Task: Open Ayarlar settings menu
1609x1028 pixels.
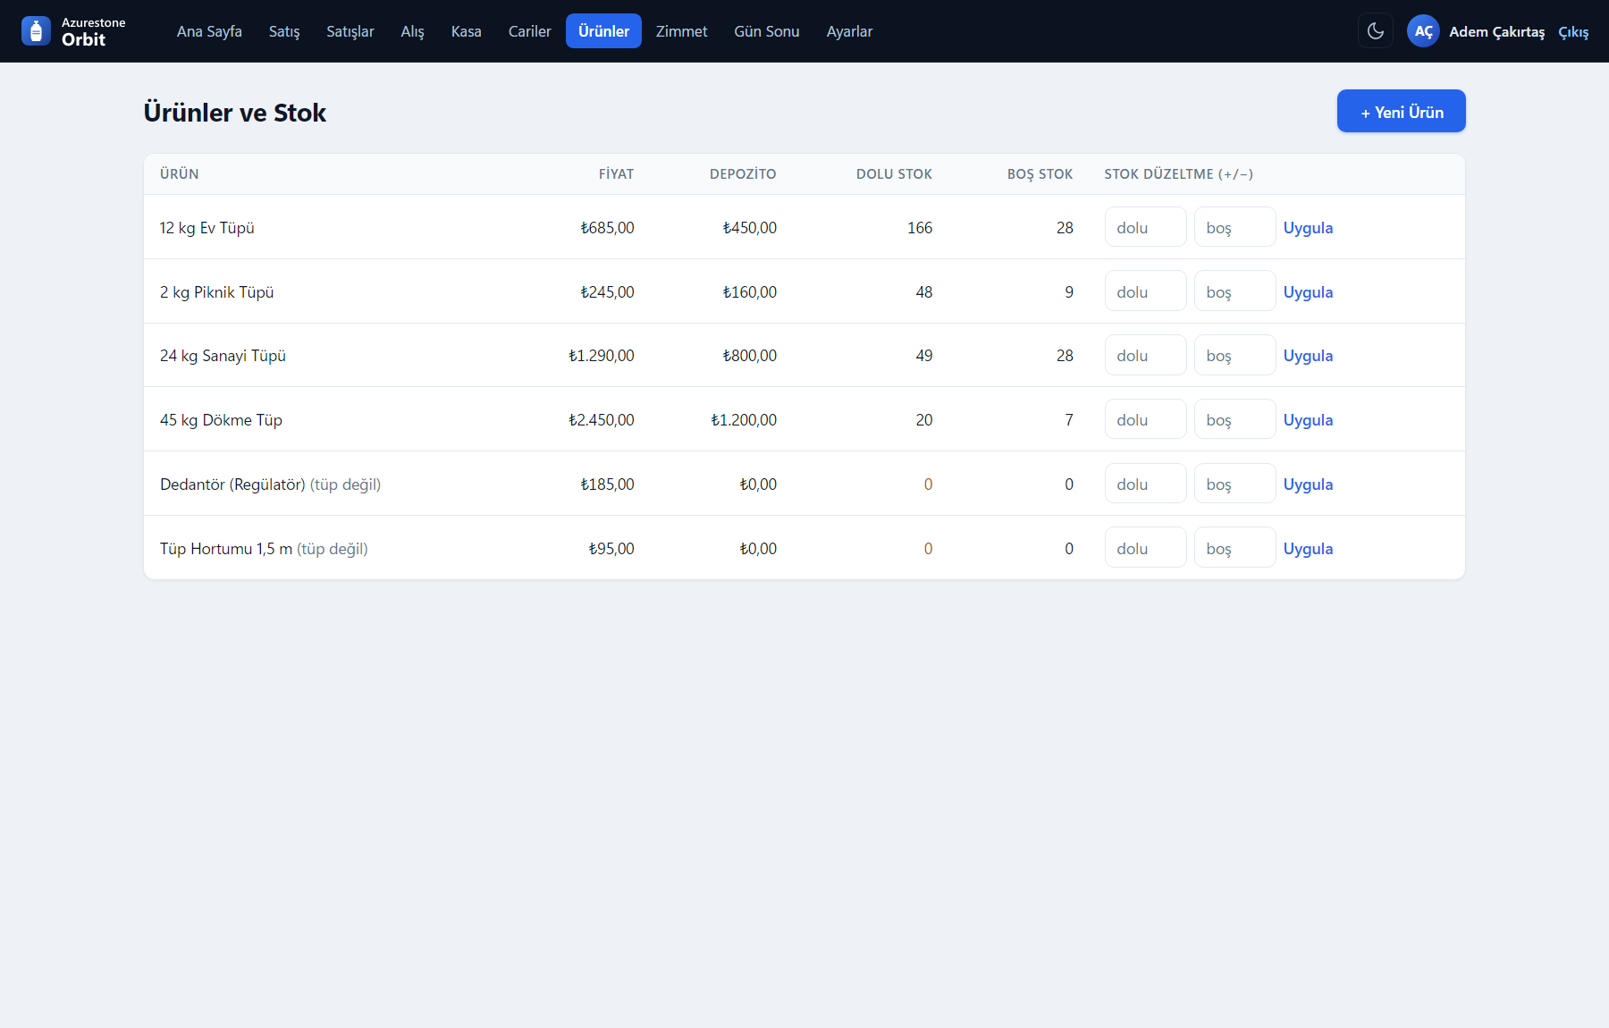Action: pyautogui.click(x=849, y=31)
